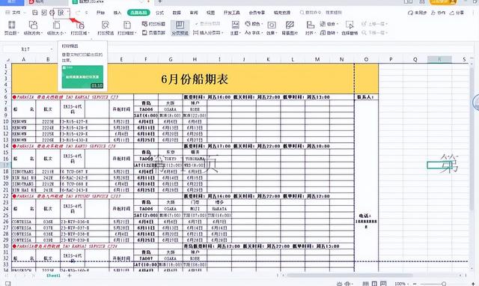Image resolution: width=479 pixels, height=286 pixels.
Task: Click the Undo arrow icon
Action: pyautogui.click(x=78, y=13)
